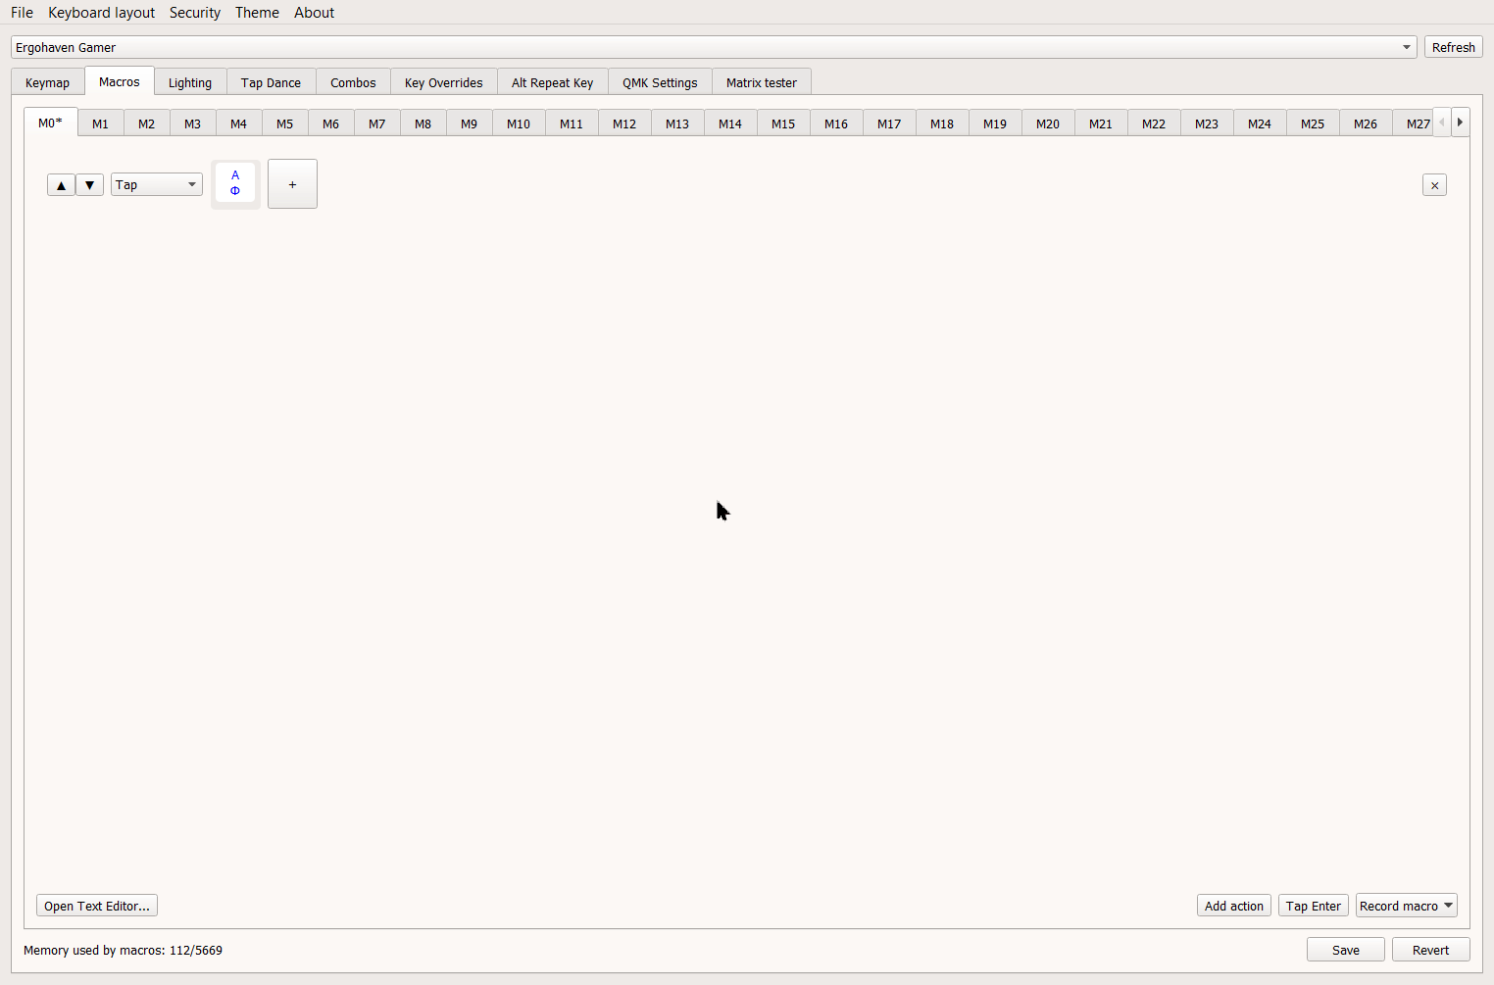
Task: Move macro action up with up arrow
Action: point(61,185)
